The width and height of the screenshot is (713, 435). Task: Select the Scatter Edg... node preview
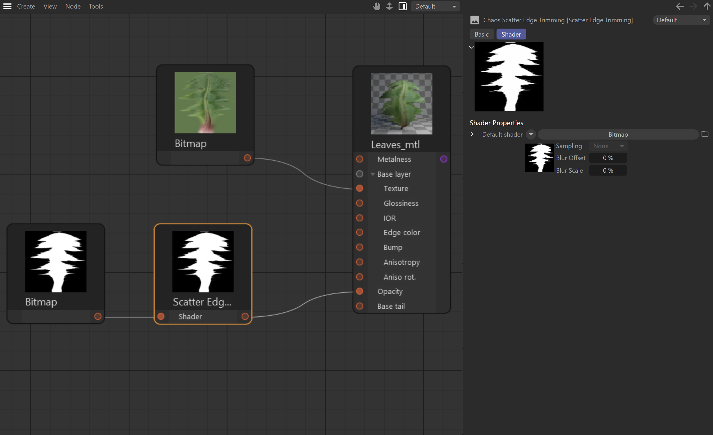click(203, 261)
